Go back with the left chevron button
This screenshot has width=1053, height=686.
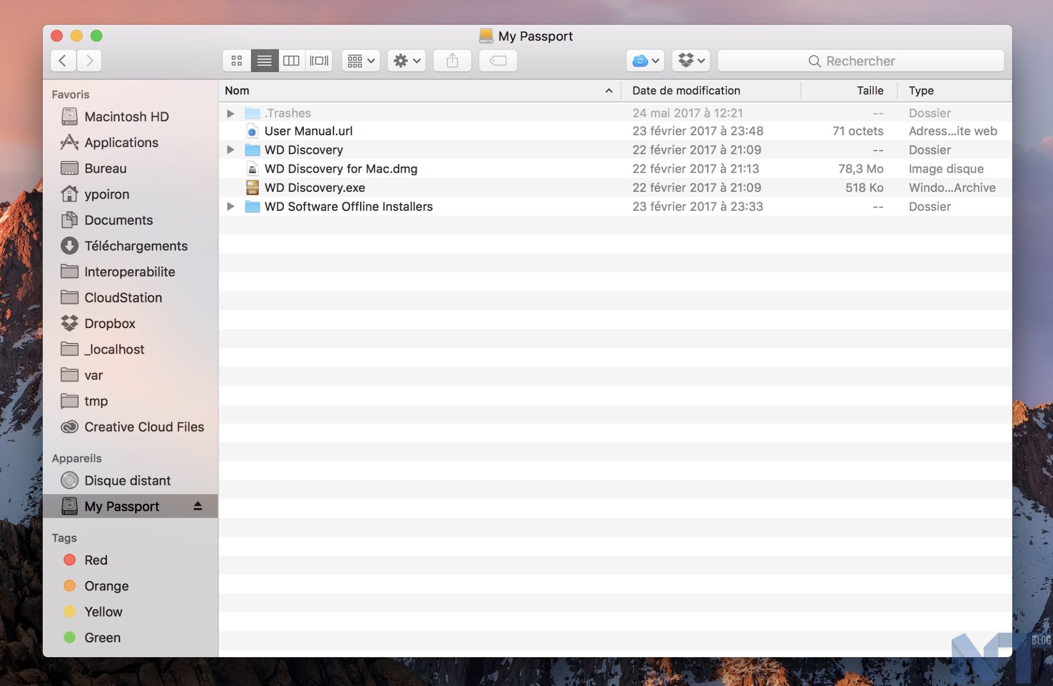pos(63,61)
